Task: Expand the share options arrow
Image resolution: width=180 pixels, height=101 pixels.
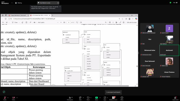Action: point(100,98)
